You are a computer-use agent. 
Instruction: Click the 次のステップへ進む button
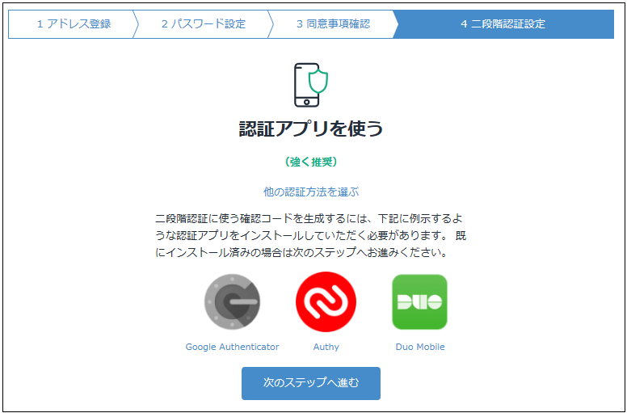[311, 383]
